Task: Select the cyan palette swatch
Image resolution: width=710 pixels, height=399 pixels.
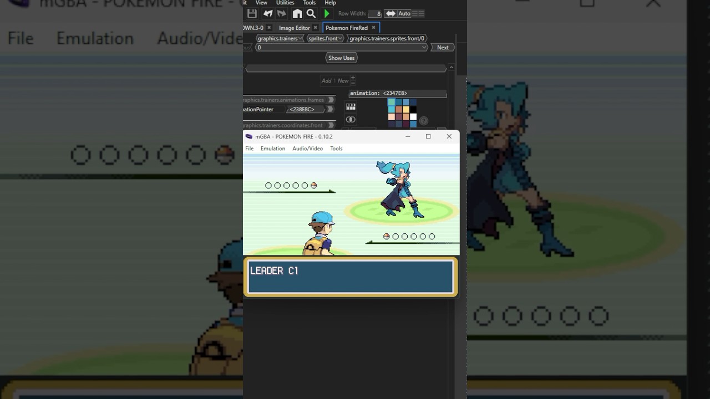Action: point(392,109)
